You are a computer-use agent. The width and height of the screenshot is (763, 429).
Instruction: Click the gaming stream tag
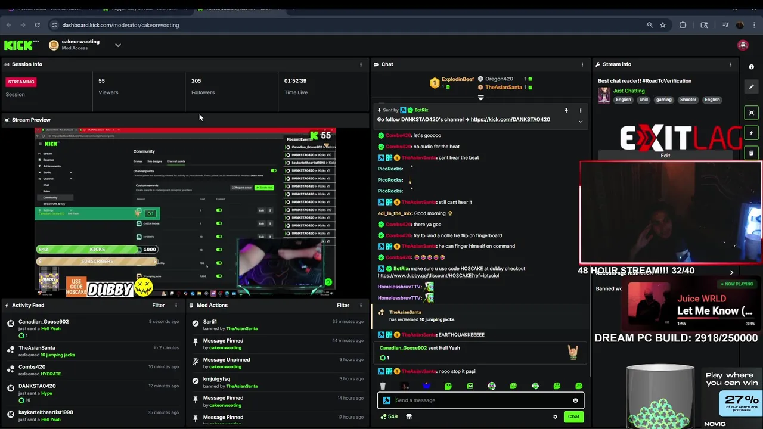point(663,100)
